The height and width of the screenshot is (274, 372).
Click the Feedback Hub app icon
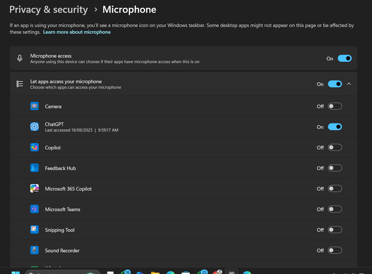click(x=35, y=168)
